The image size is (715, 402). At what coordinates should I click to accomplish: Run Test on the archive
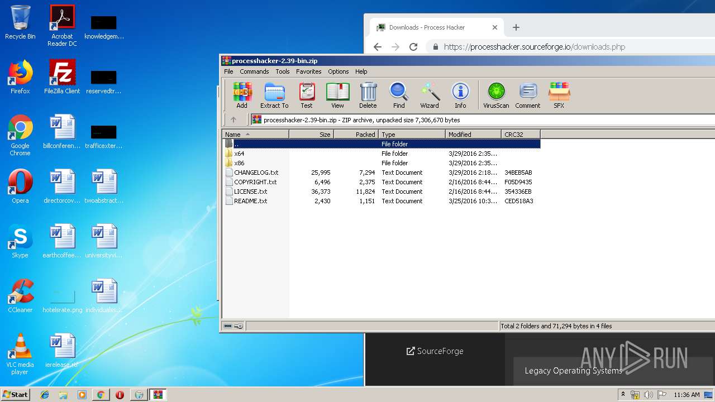point(307,95)
